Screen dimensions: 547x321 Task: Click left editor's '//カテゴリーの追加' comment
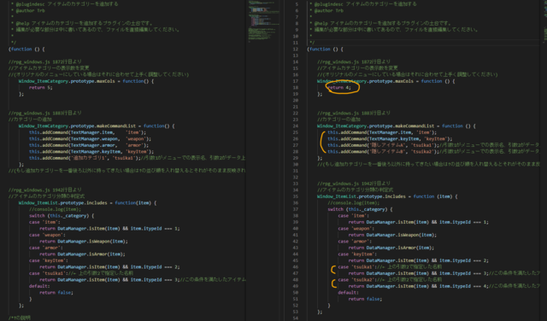29,120
